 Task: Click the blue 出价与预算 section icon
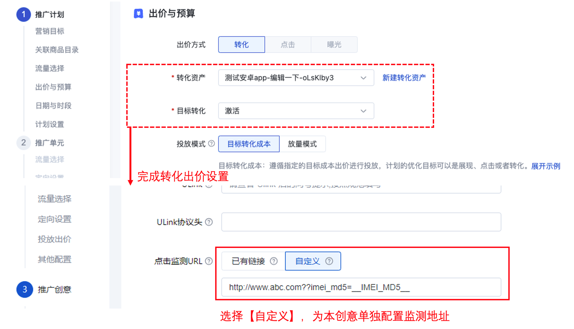tap(138, 14)
